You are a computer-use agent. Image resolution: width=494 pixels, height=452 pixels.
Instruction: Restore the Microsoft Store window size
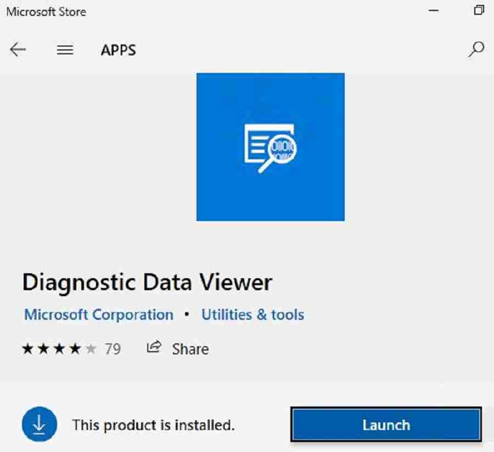(x=479, y=10)
